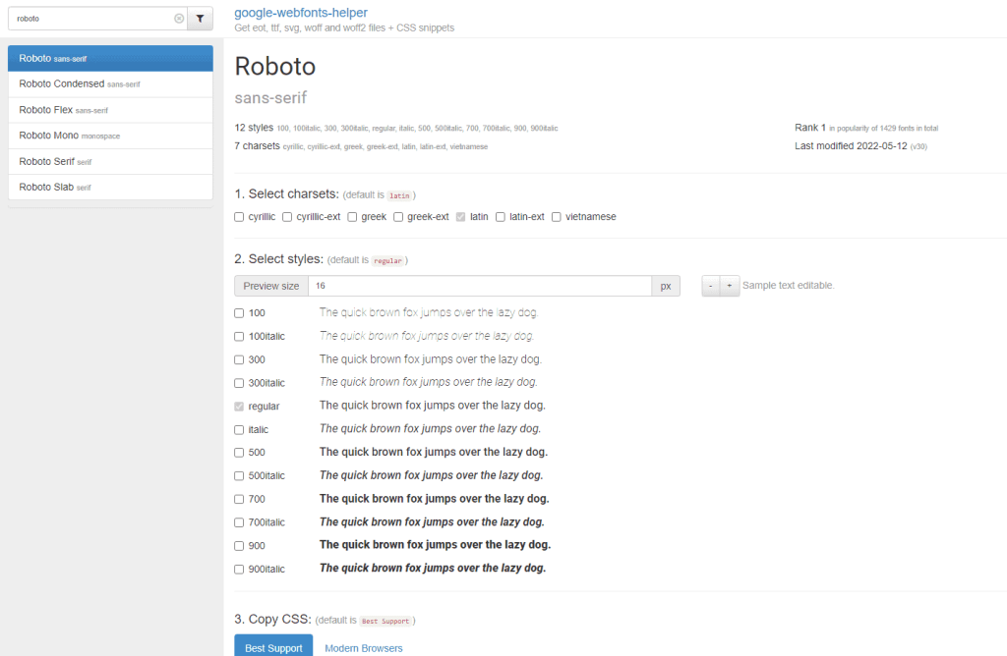Select Roboto sans-serif in font list
Screen dimensions: 1007x656
coord(110,58)
